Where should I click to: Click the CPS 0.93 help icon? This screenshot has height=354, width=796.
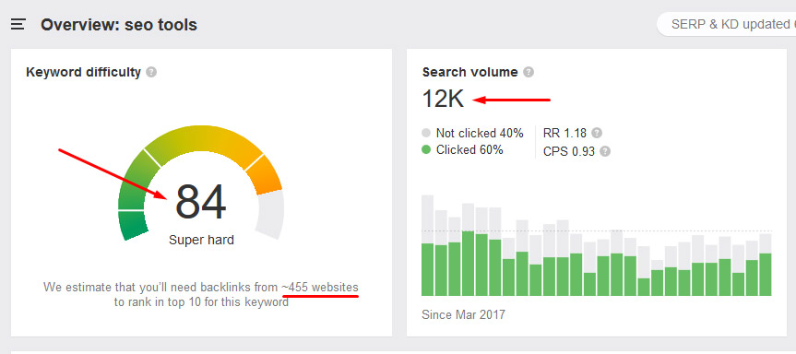tap(605, 151)
